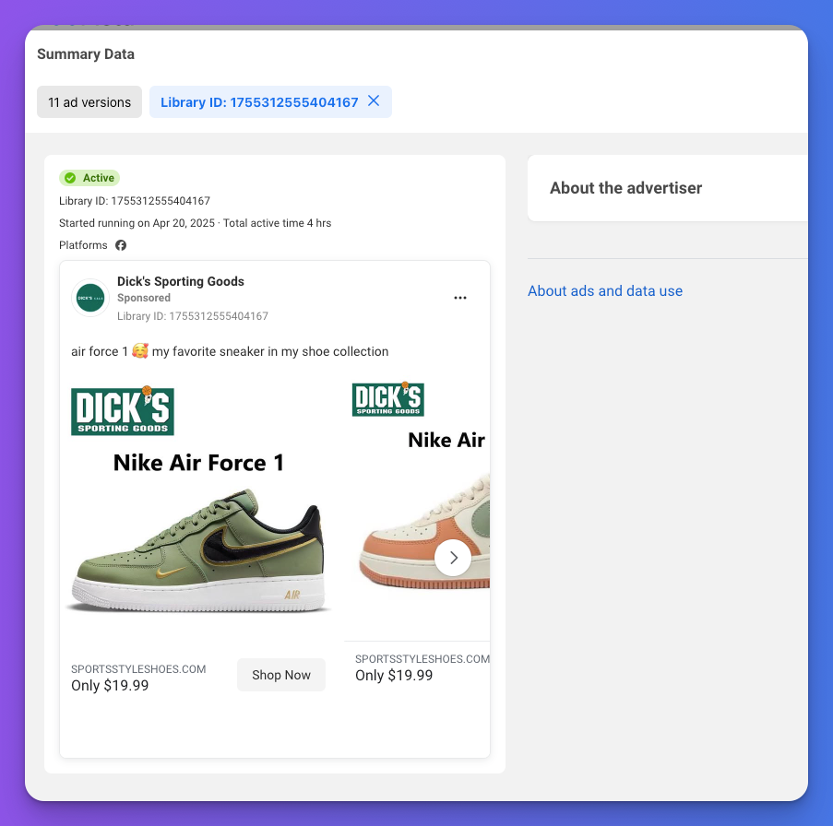The width and height of the screenshot is (833, 826).
Task: Open the Dick's Sporting Goods profile avatar
Action: (90, 298)
